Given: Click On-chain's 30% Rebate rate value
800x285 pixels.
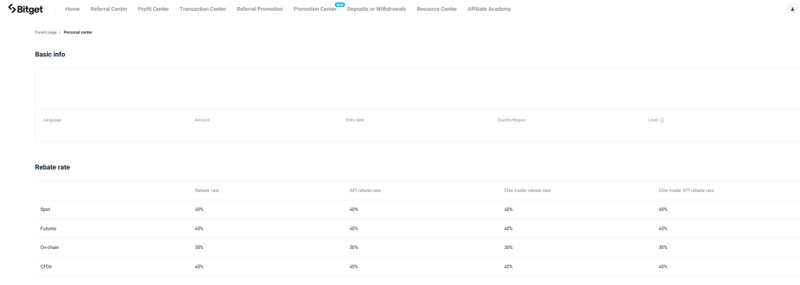Looking at the screenshot, I should tap(199, 248).
